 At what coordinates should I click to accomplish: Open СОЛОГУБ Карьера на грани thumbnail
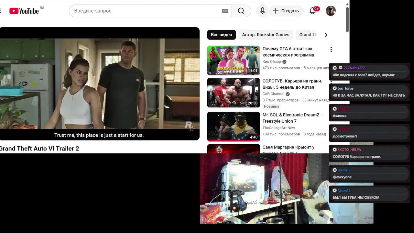coord(234,93)
